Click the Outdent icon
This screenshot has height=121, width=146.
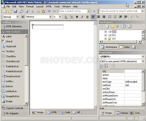[x=120, y=17]
